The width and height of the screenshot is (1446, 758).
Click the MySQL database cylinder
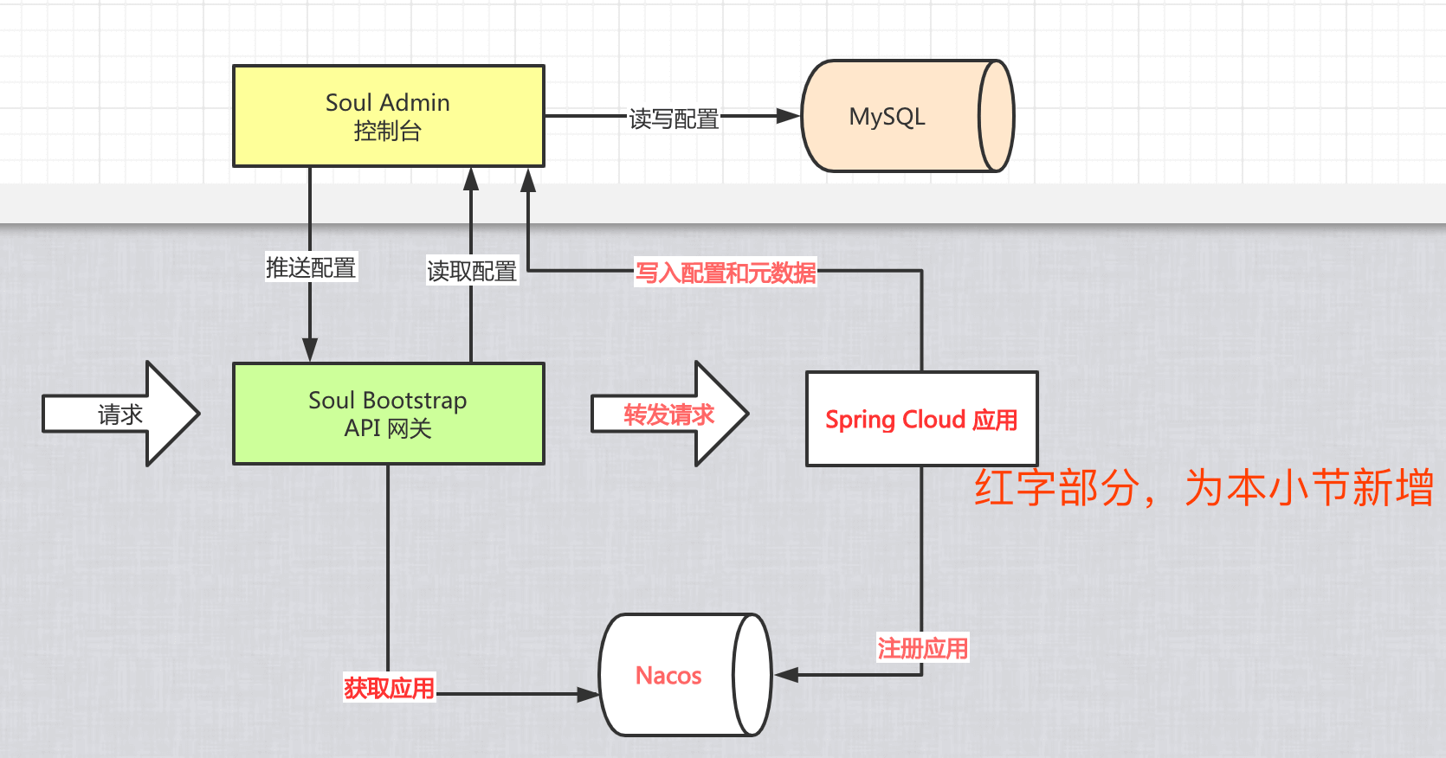click(x=907, y=116)
